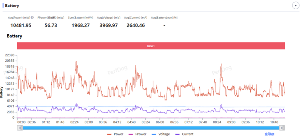Click the 02:24 tick on the time axis
Screen dimensions: 302x138
click(75, 122)
